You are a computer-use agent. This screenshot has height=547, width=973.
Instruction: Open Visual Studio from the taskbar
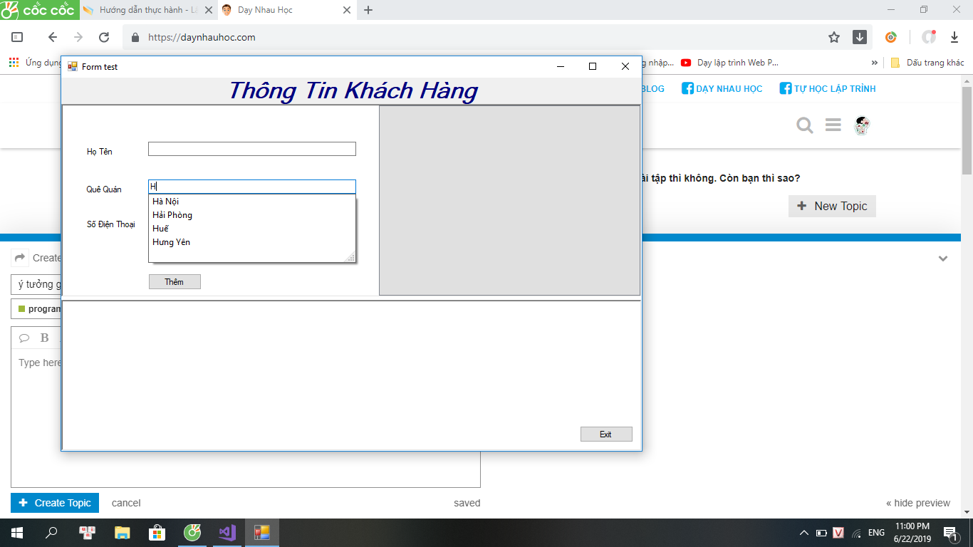coord(227,532)
